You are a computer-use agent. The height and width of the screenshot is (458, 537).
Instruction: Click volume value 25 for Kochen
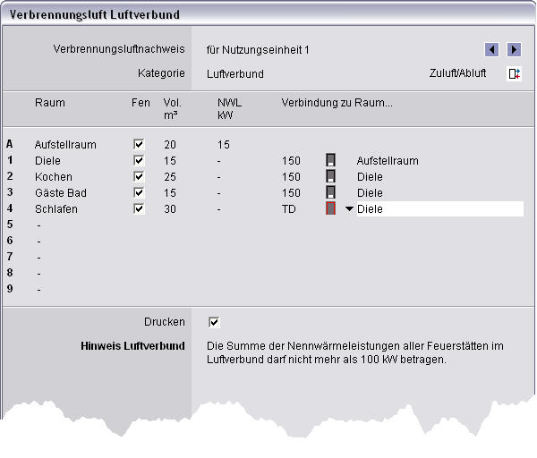coord(170,177)
